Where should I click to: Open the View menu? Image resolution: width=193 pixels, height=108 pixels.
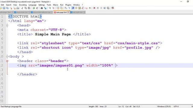point(15,5)
